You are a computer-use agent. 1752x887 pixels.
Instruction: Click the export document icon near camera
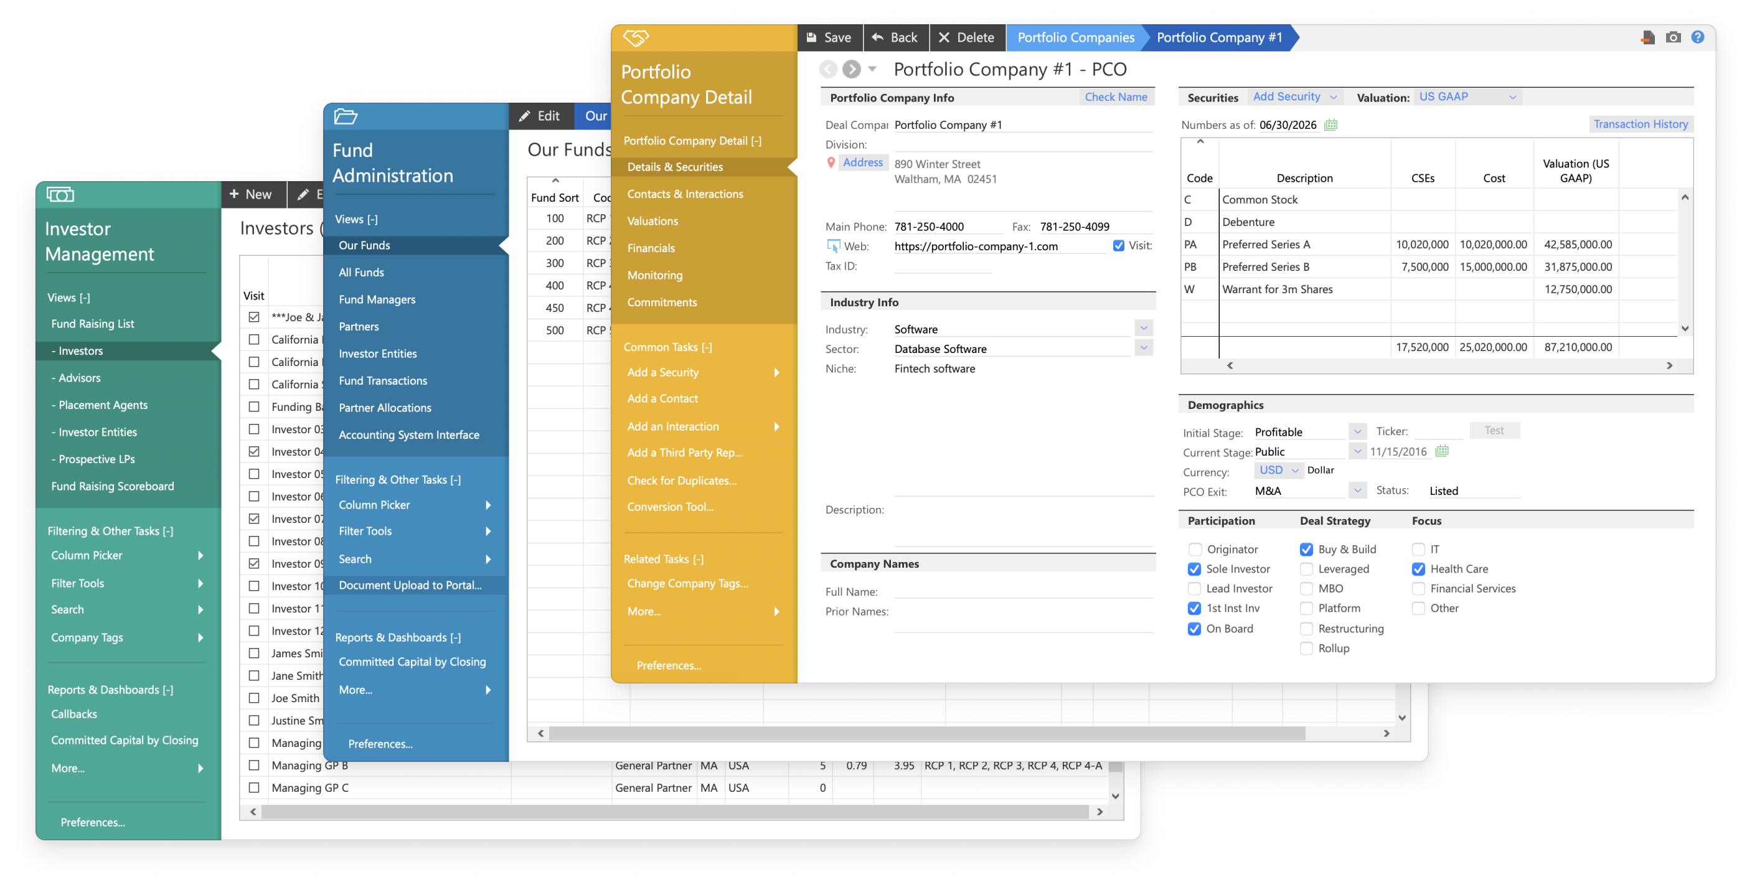coord(1647,37)
